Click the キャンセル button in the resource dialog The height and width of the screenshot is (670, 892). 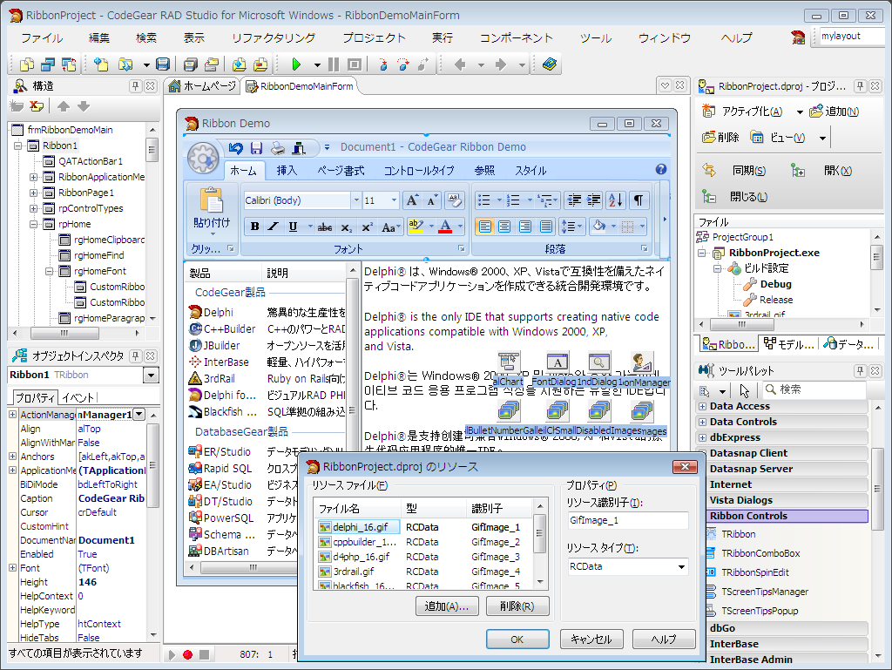(591, 640)
